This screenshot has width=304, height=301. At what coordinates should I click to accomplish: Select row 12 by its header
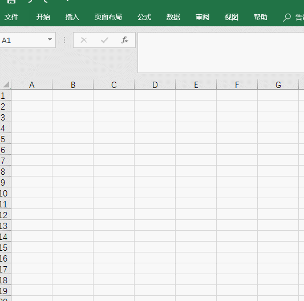(x=6, y=215)
